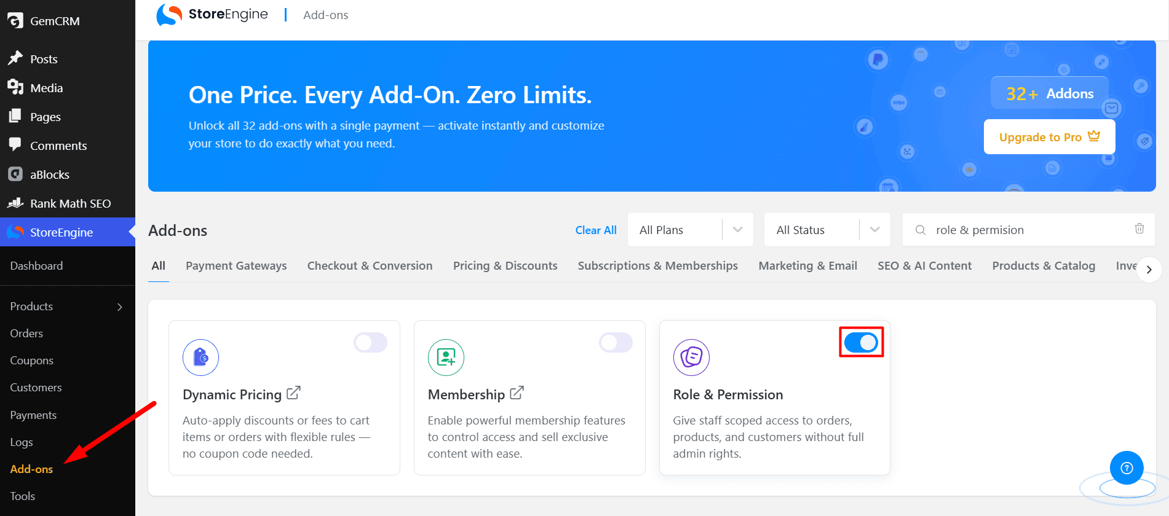1169x516 pixels.
Task: Click the Media icon in sidebar
Action: click(15, 87)
